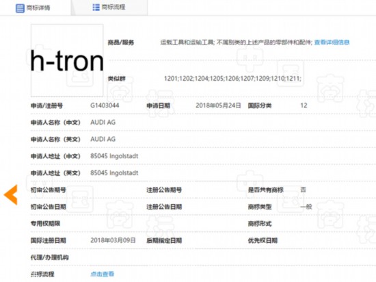Click the 后期指定日期 label
Viewport: 376px width, 282px height.
[x=164, y=240]
